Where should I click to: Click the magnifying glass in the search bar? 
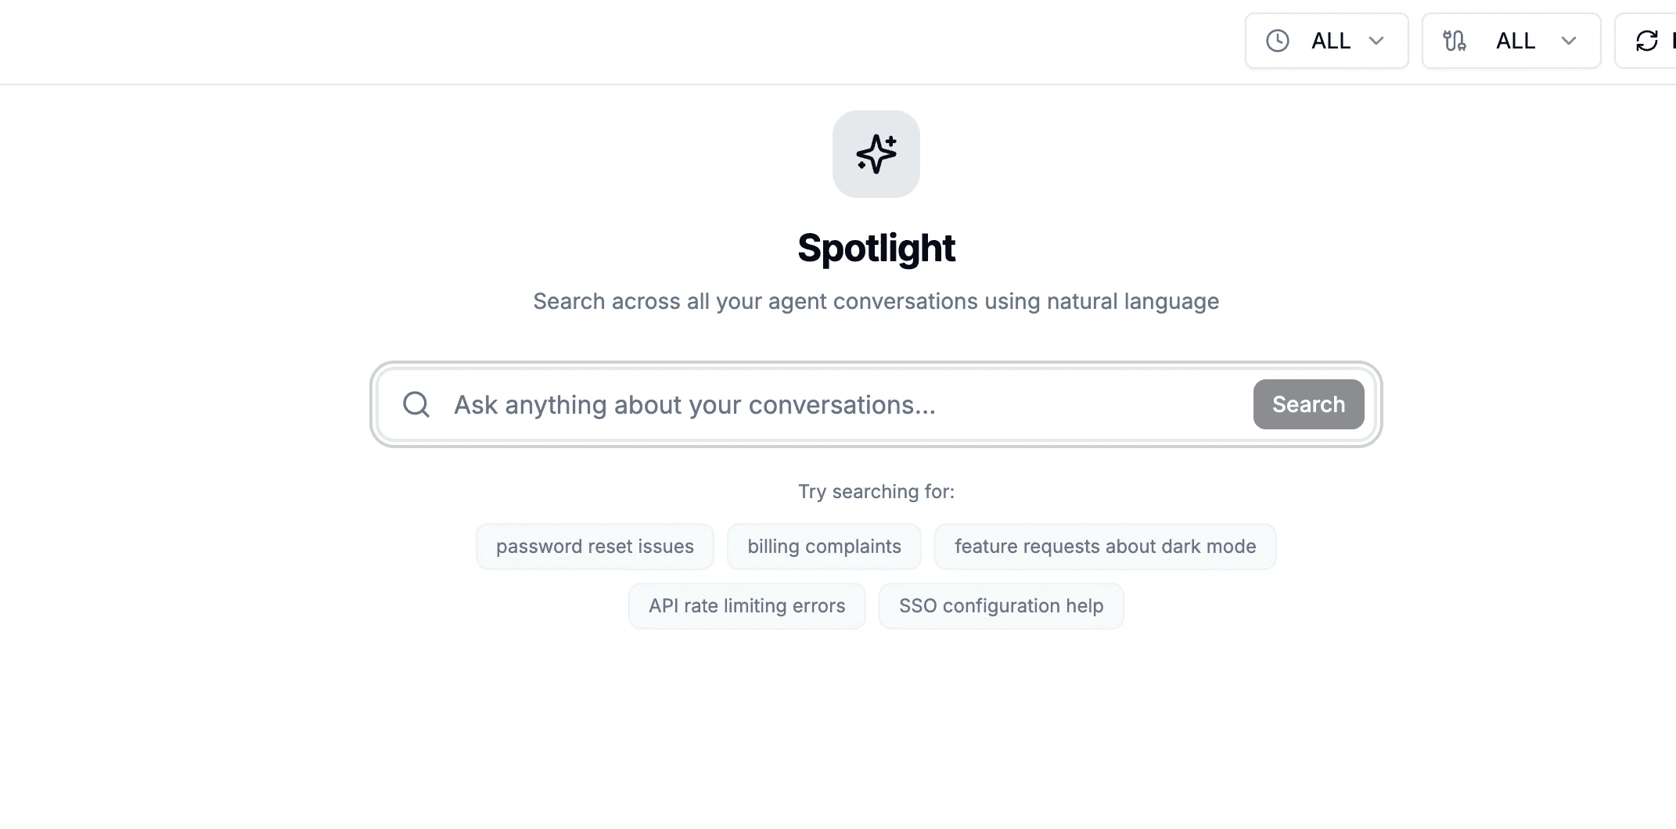coord(415,404)
